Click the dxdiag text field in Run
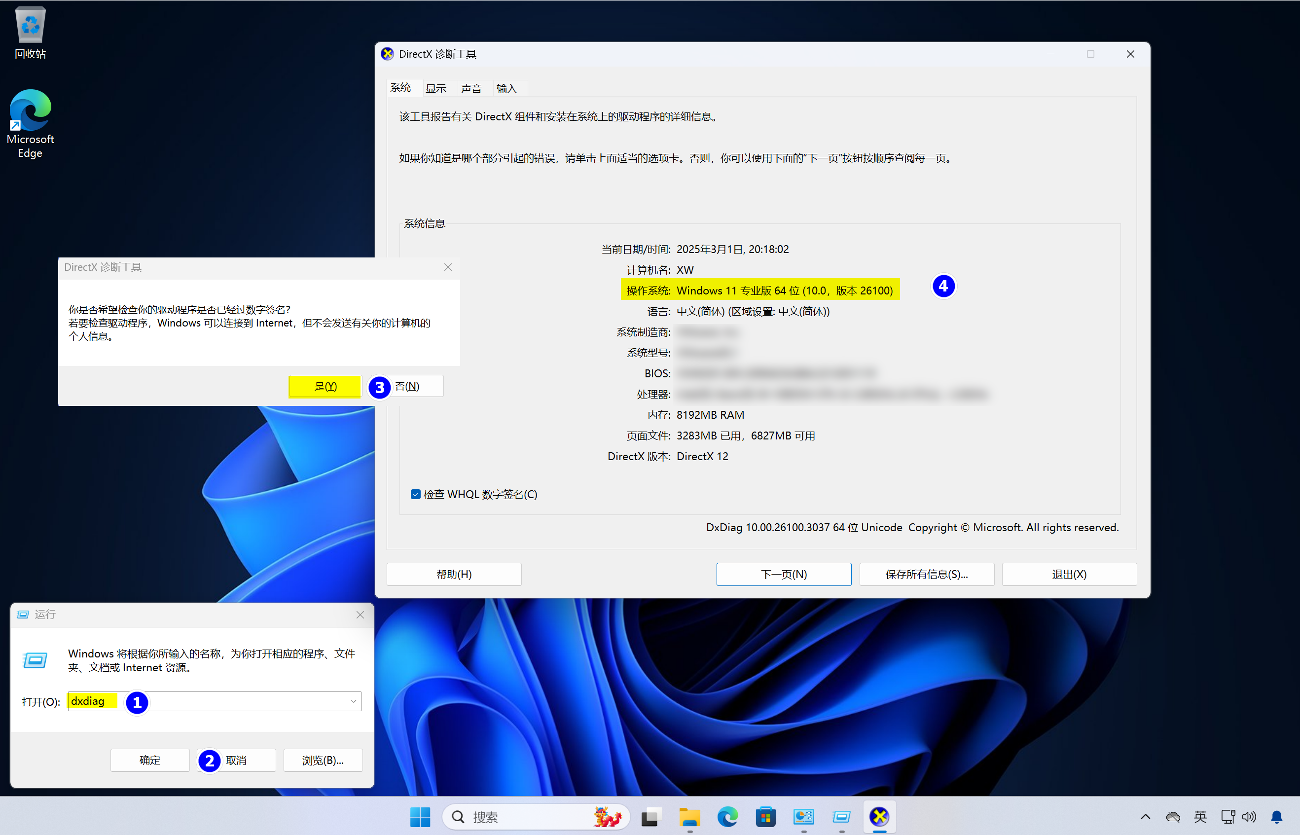 tap(228, 702)
